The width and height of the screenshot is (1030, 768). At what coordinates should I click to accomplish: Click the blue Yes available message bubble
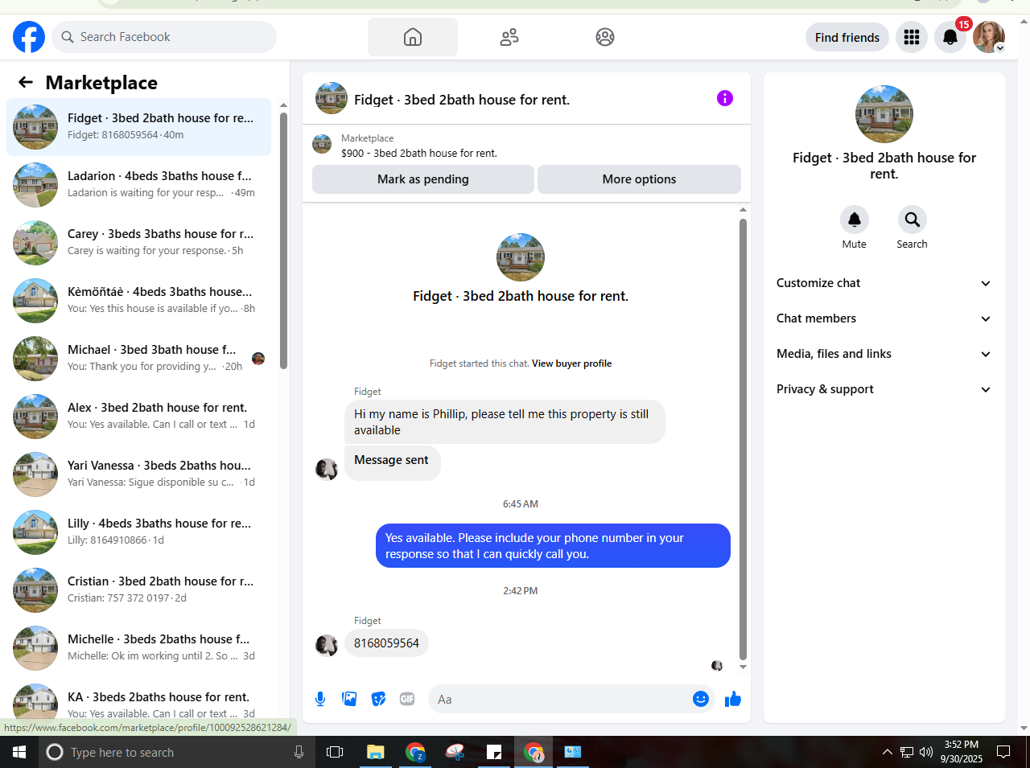[553, 546]
